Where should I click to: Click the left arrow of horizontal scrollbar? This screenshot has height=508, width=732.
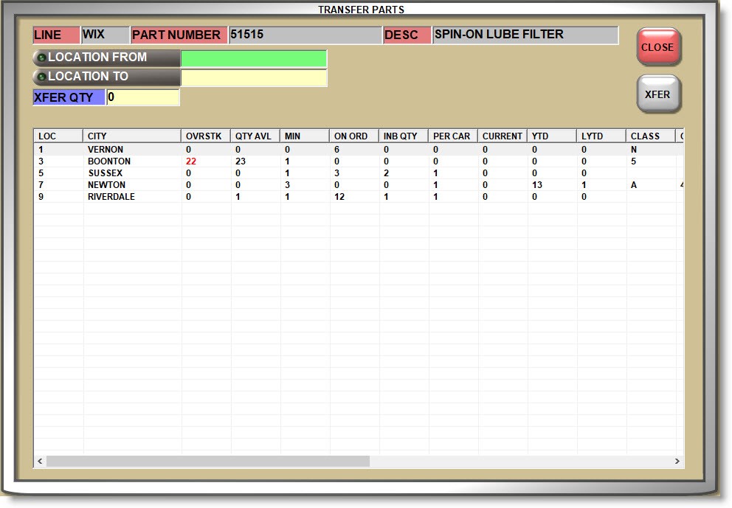[40, 461]
